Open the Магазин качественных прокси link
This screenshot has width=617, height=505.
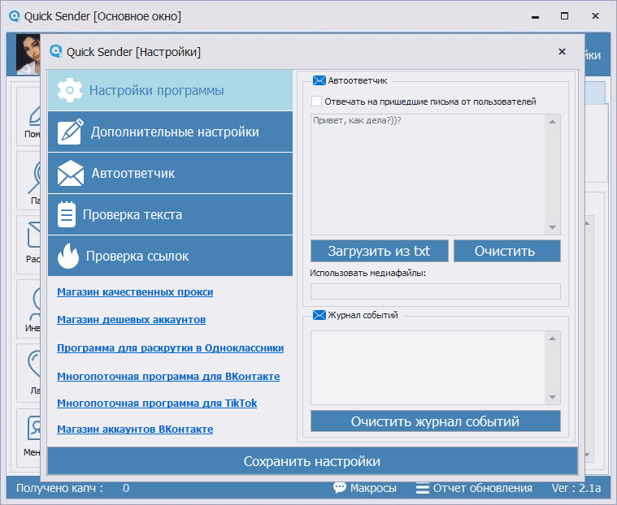[x=135, y=292]
